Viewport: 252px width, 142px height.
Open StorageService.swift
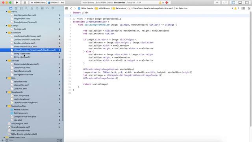point(23,75)
